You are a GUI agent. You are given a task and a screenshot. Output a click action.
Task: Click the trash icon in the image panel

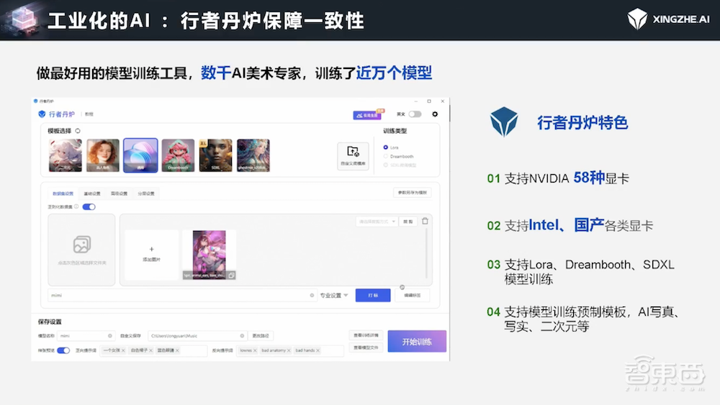[426, 221]
